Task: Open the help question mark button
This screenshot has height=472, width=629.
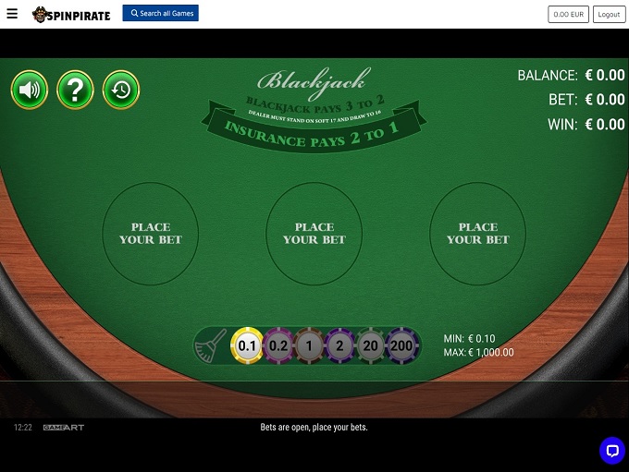Action: (x=75, y=90)
